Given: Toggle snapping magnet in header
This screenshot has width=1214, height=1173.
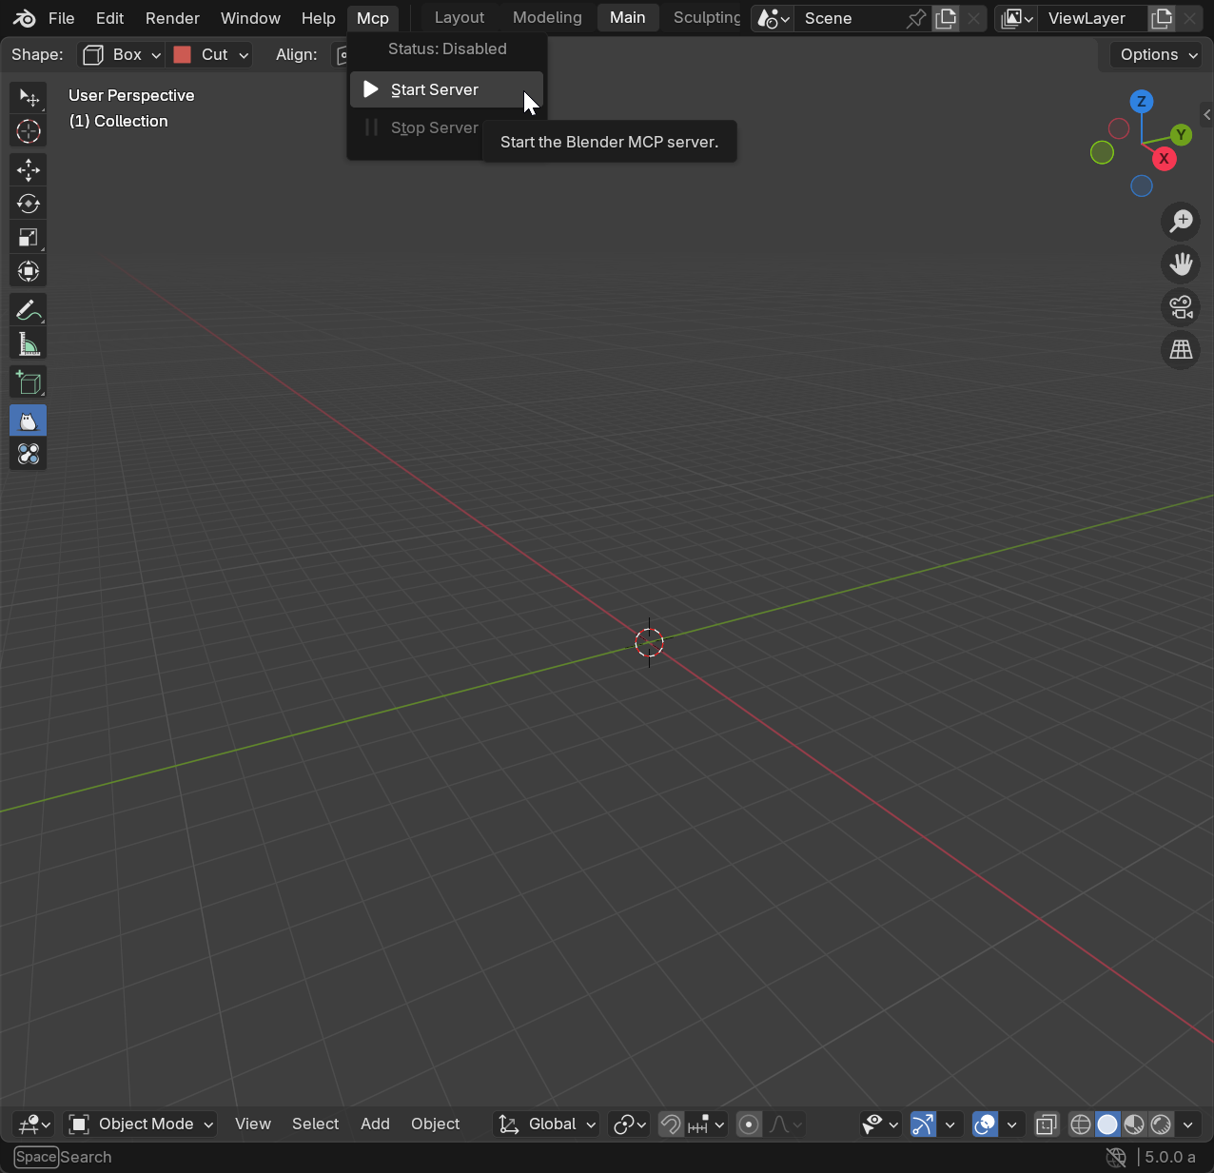Looking at the screenshot, I should pyautogui.click(x=671, y=1124).
